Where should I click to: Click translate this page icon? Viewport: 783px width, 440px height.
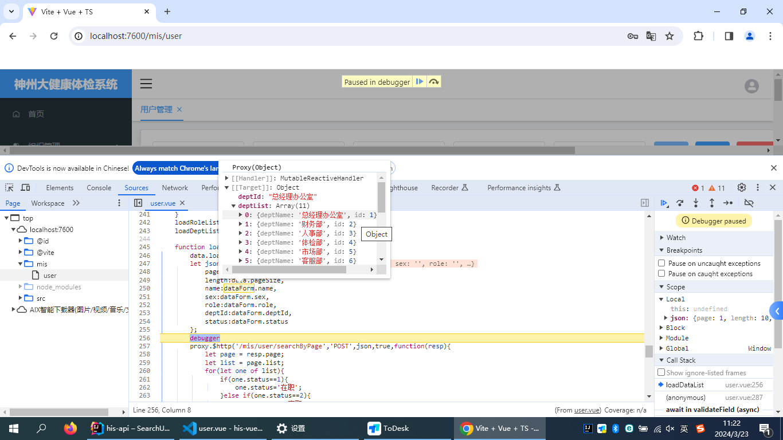651,36
